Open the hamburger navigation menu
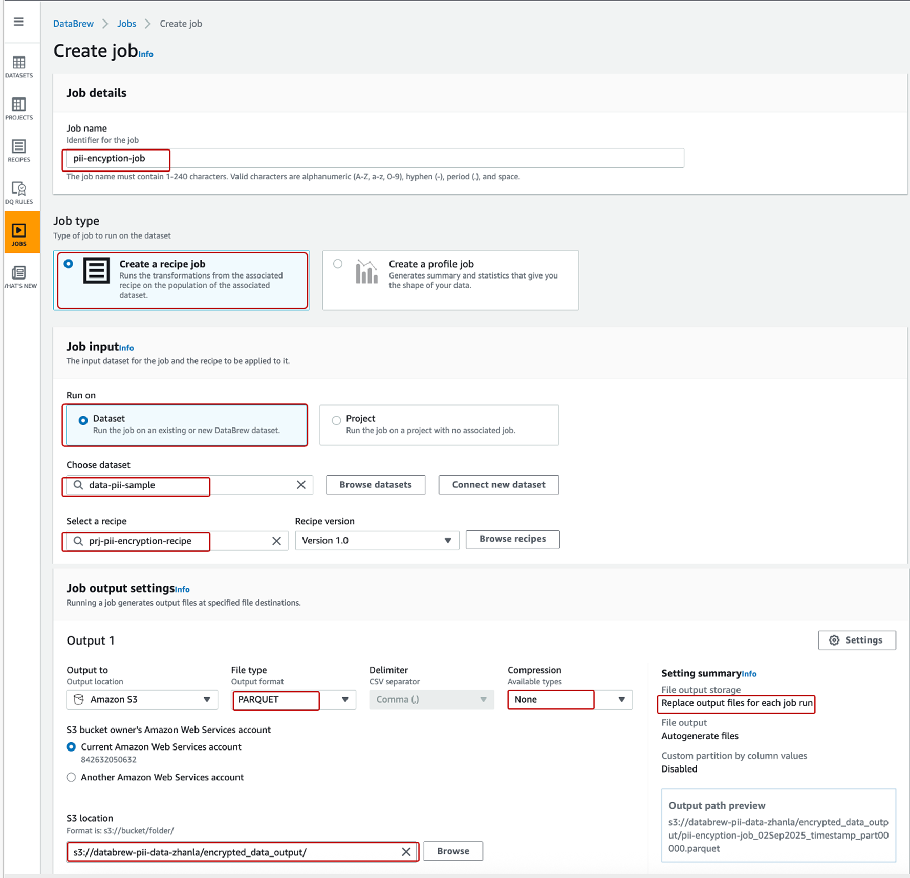The height and width of the screenshot is (878, 910). (18, 22)
